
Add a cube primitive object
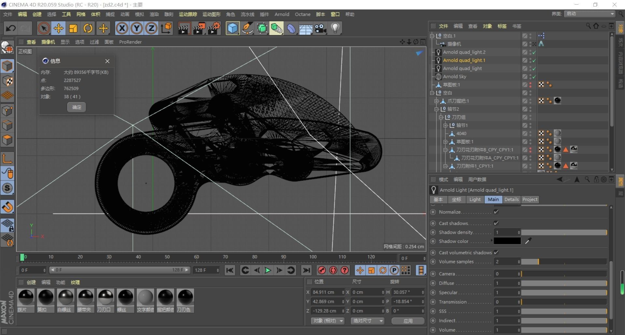click(x=232, y=28)
